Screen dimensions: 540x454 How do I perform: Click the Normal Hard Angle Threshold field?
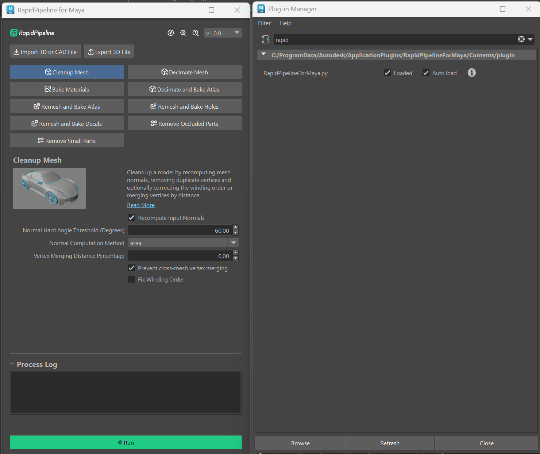pyautogui.click(x=180, y=230)
